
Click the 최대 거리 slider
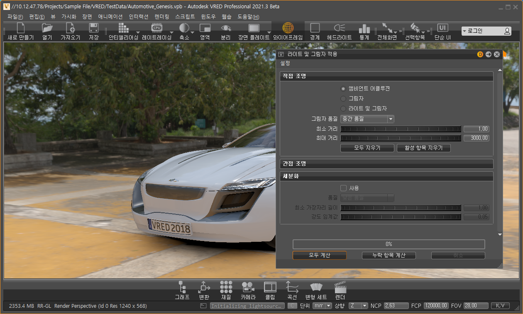[401, 138]
